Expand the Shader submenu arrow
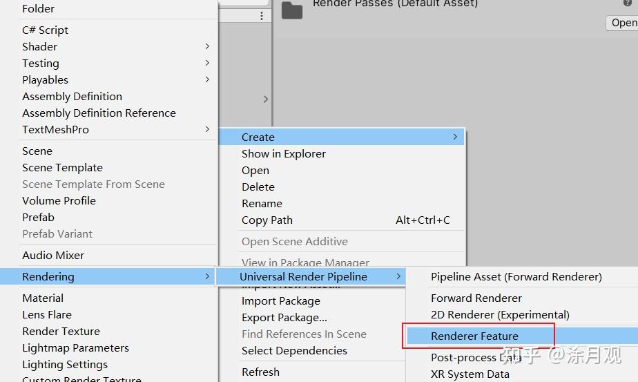Image resolution: width=638 pixels, height=382 pixels. point(207,46)
